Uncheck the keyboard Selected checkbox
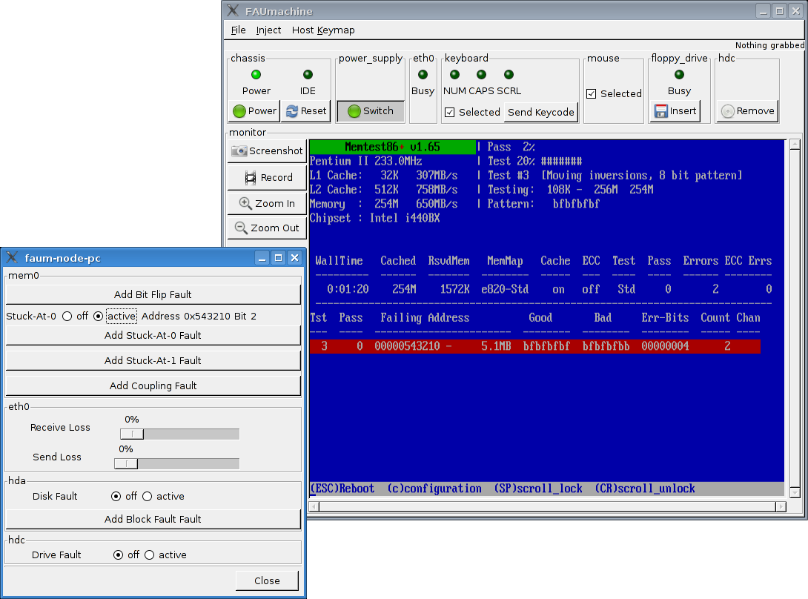 [x=450, y=113]
